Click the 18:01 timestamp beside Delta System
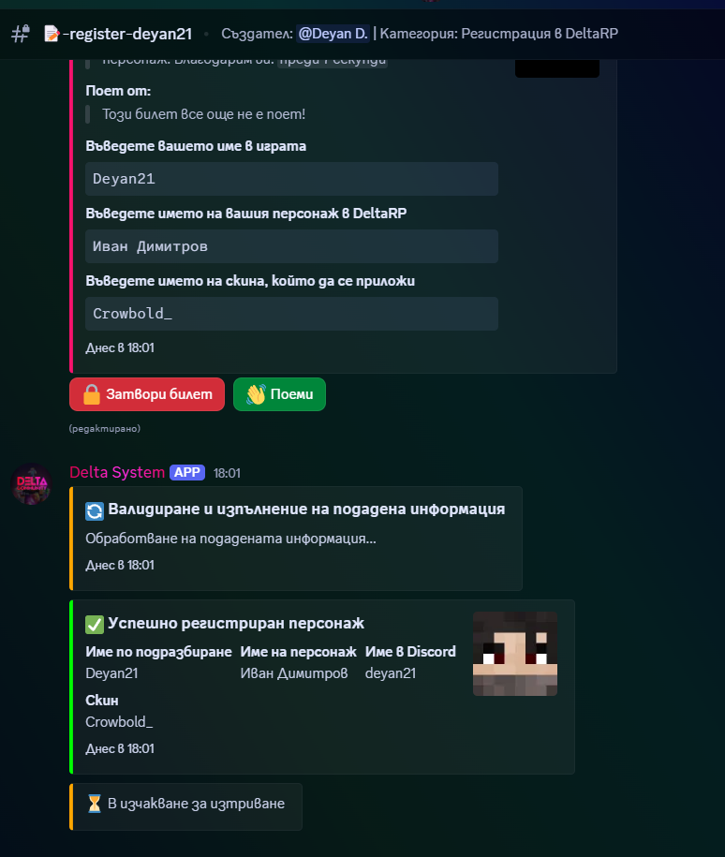 [227, 473]
